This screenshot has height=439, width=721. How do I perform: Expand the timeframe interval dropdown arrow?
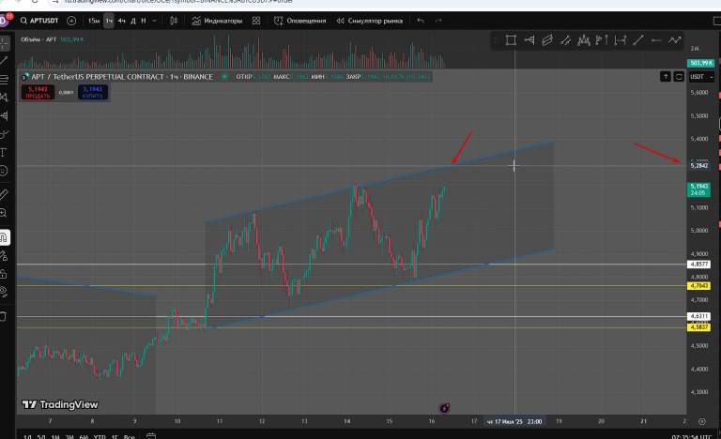point(155,21)
